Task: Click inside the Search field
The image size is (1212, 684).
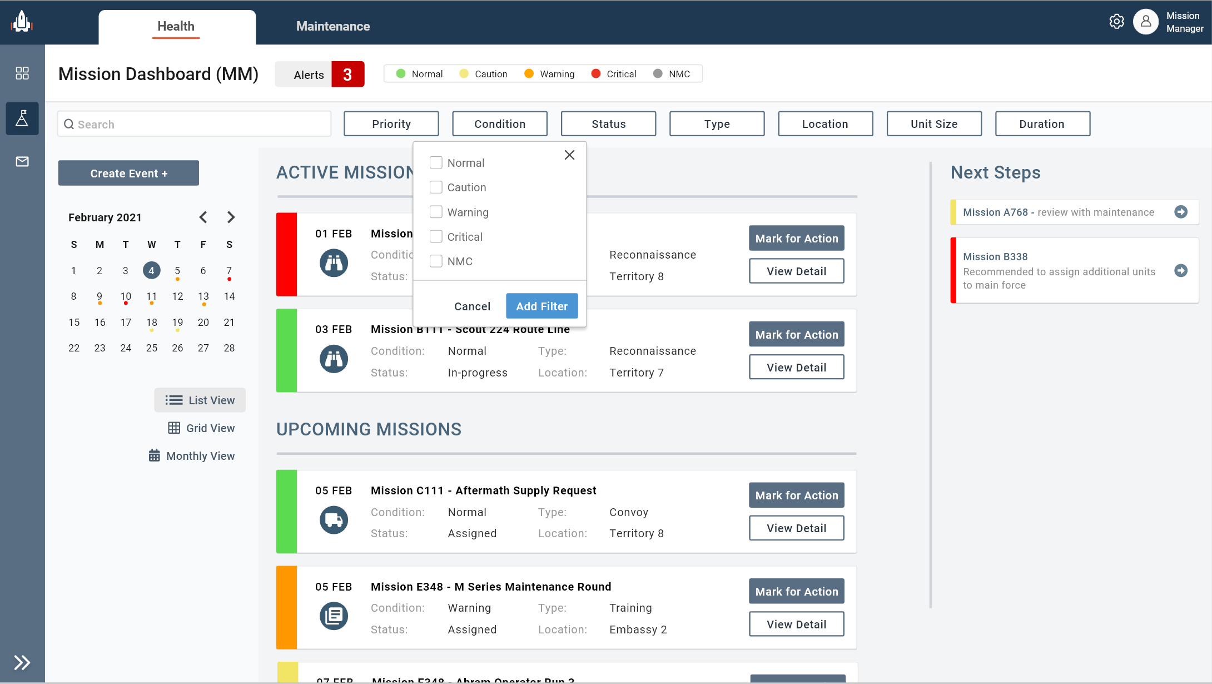Action: 193,123
